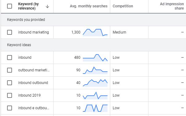Viewport: 186px width, 116px height.
Task: Select checkbox for inbound 2019
Action: click(x=10, y=95)
